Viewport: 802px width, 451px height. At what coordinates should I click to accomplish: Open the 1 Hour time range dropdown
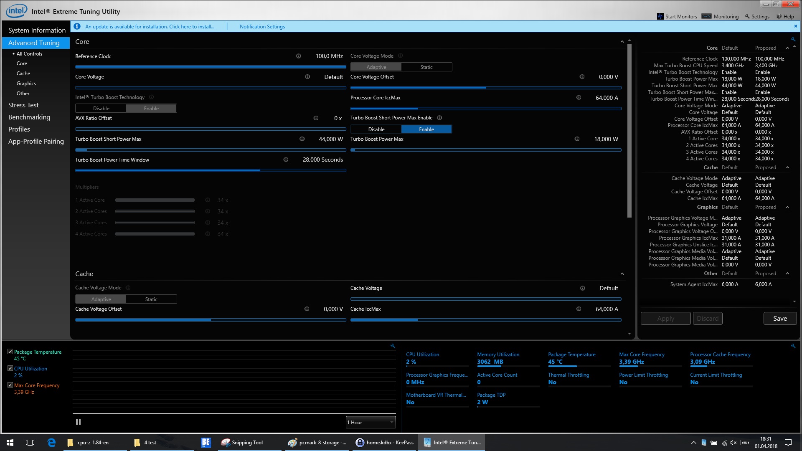(371, 422)
